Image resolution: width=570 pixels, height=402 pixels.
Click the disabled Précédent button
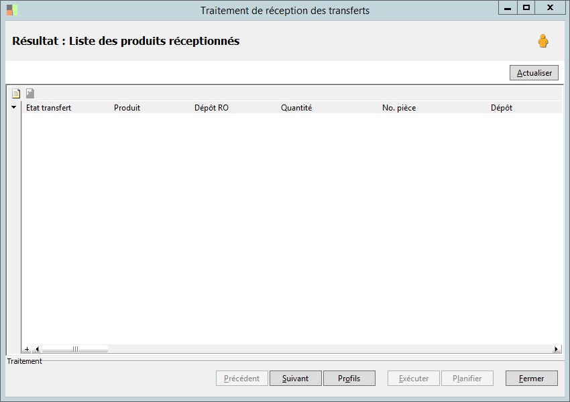point(241,379)
